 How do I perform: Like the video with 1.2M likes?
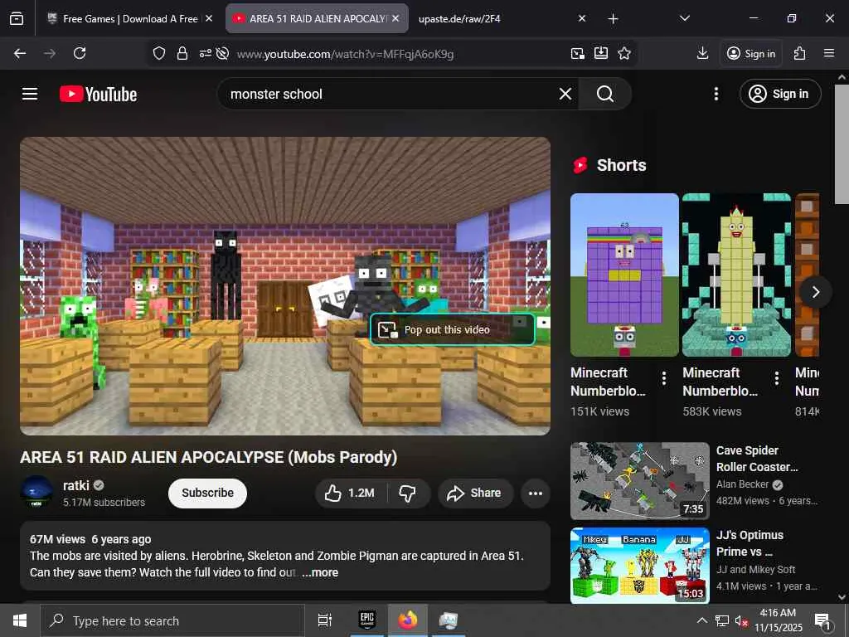click(350, 493)
